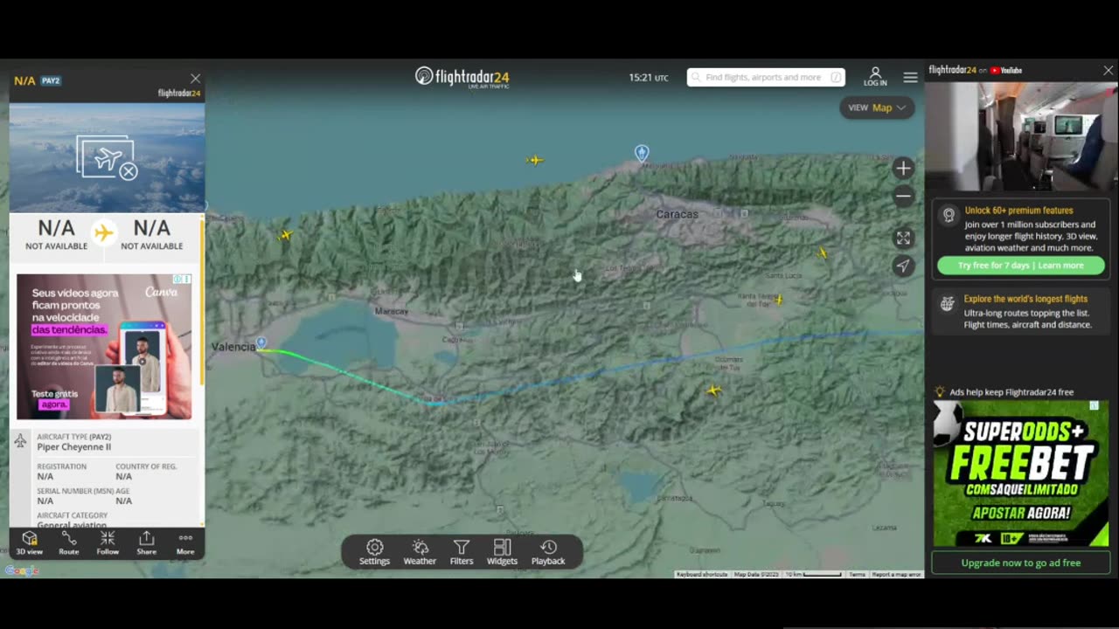The height and width of the screenshot is (629, 1119).
Task: Open Explore the world's longest flights
Action: click(1020, 312)
